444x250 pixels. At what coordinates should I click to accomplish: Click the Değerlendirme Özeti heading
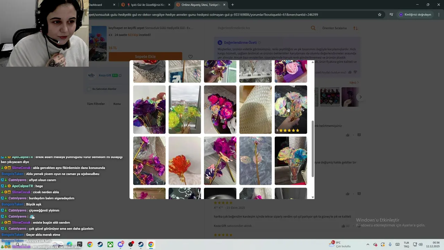240,42
